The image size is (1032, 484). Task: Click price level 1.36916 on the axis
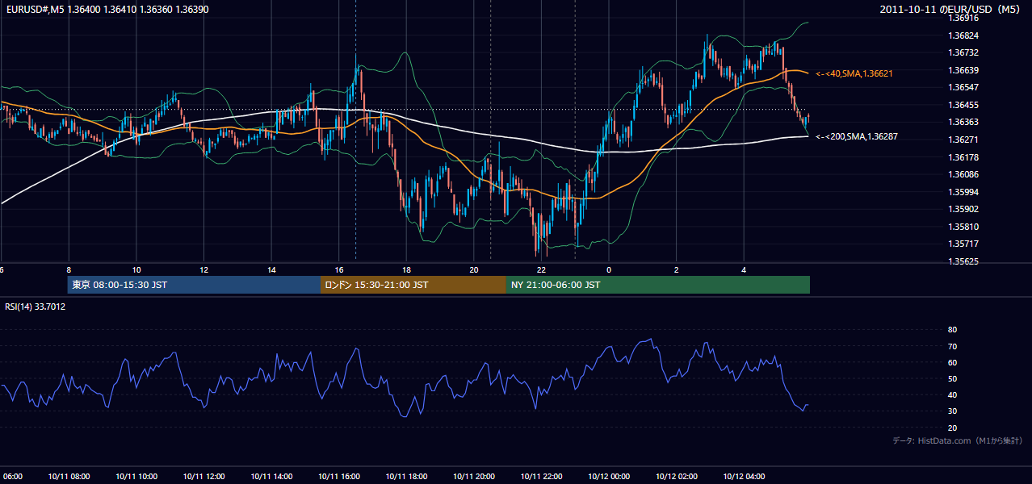click(x=963, y=18)
